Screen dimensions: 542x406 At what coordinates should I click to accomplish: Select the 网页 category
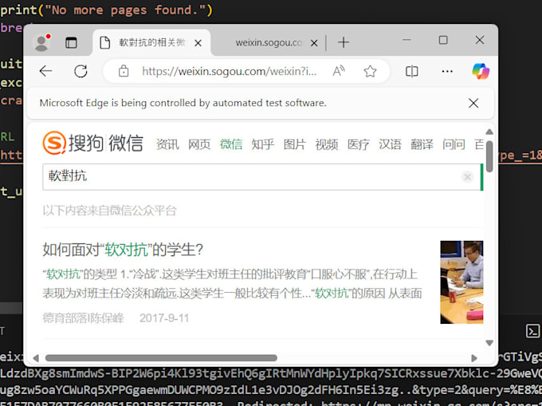click(x=199, y=144)
